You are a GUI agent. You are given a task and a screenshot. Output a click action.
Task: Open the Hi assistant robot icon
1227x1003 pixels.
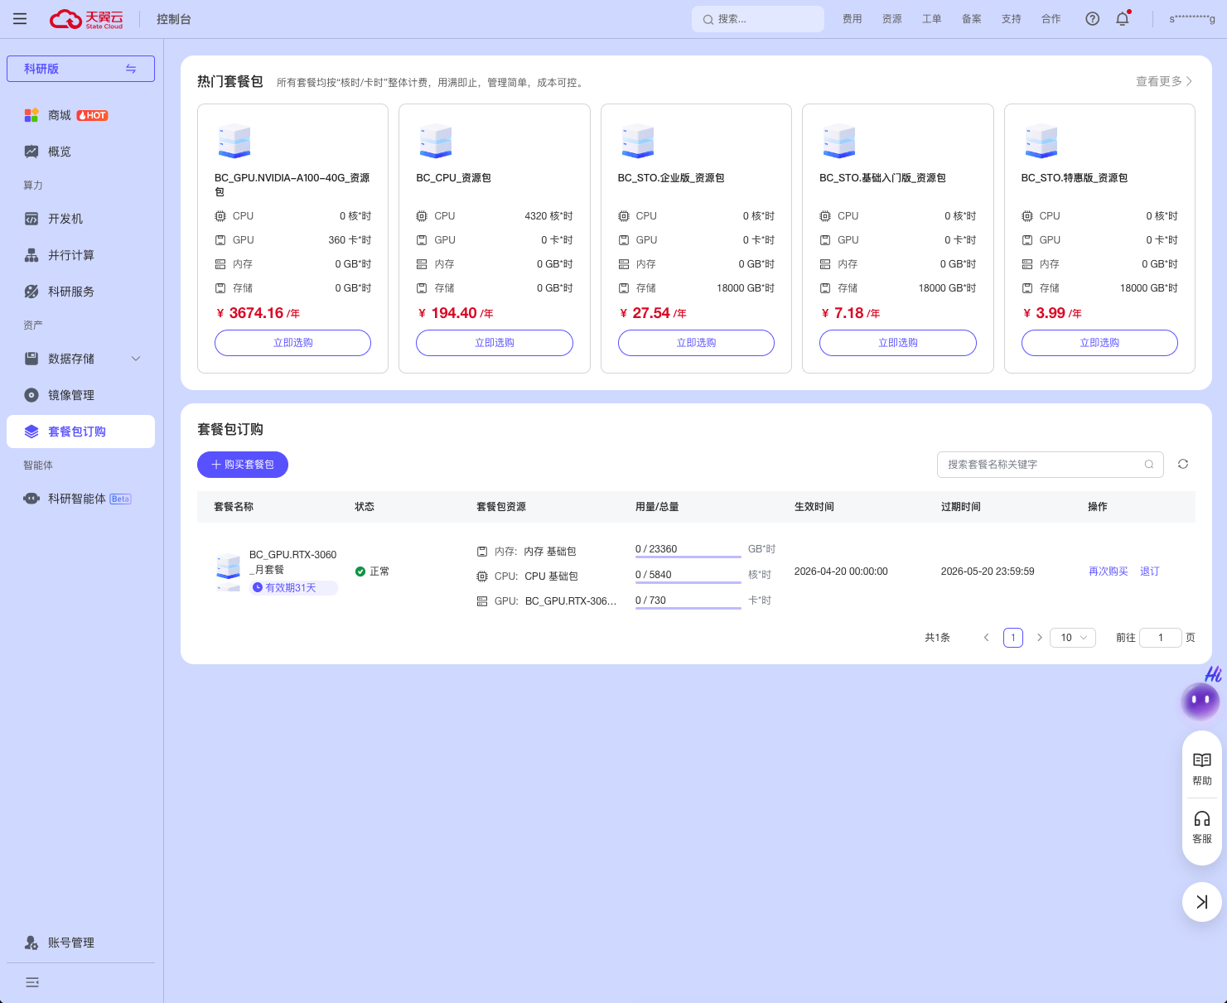(x=1200, y=700)
